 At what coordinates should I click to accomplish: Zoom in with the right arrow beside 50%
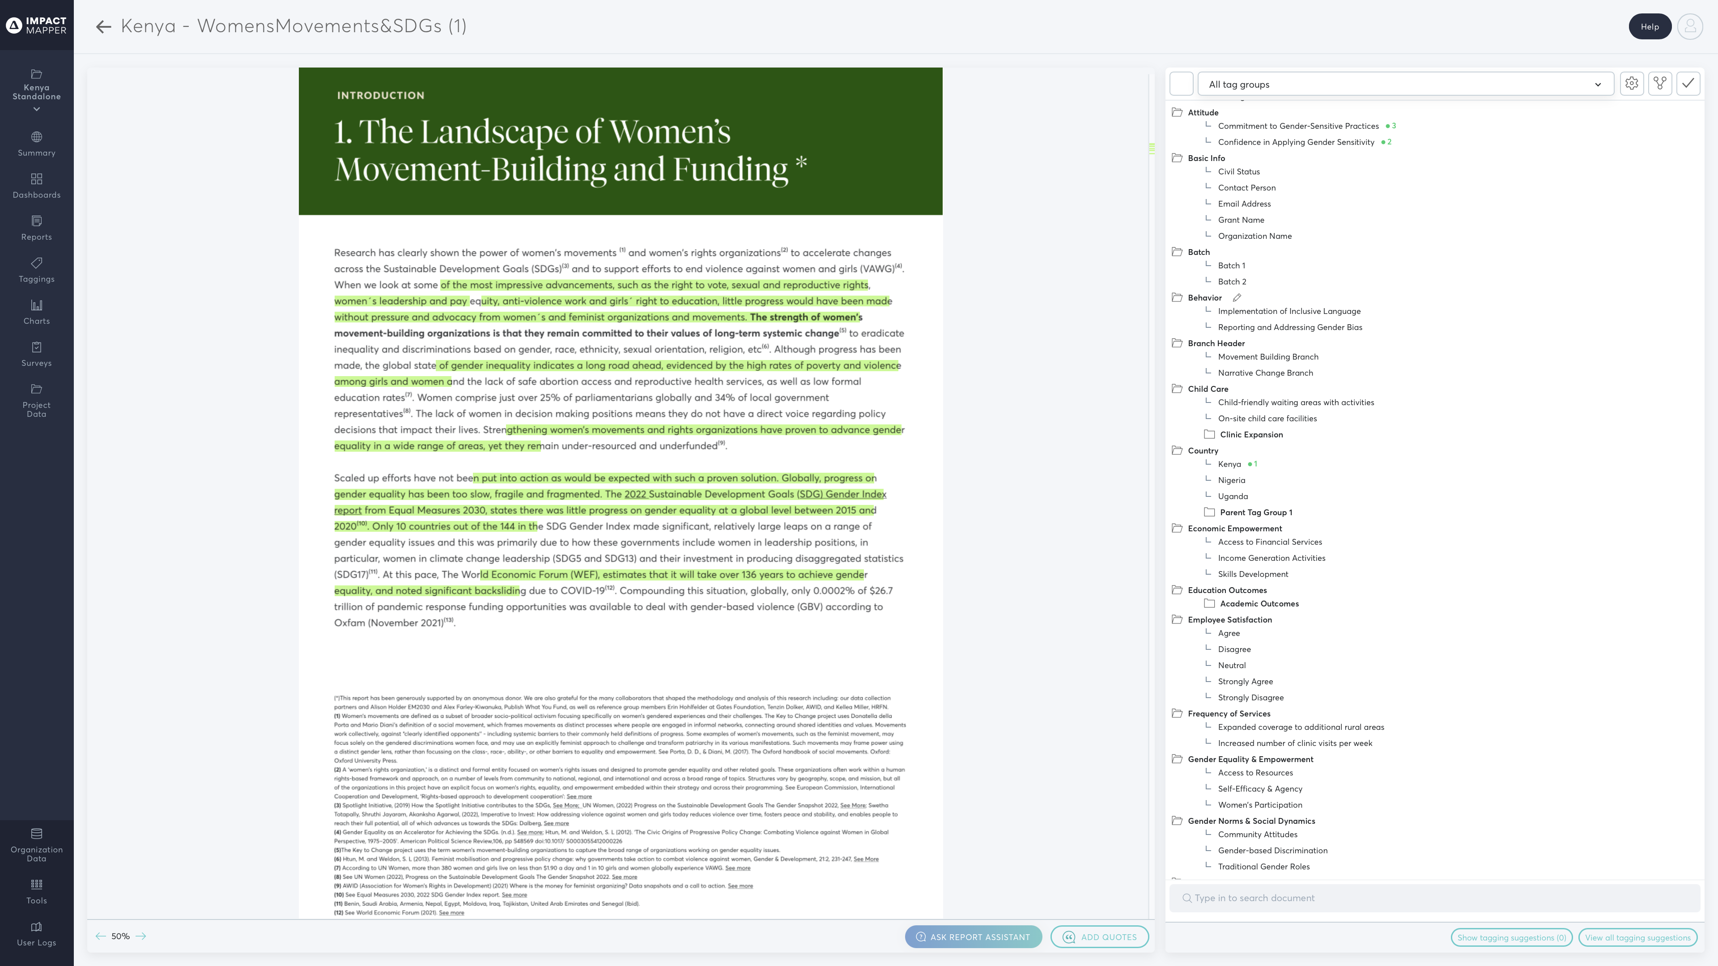coord(141,936)
